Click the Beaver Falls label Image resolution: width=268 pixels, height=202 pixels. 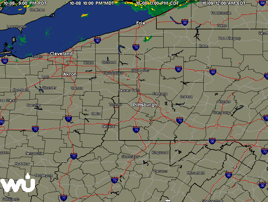click(129, 90)
